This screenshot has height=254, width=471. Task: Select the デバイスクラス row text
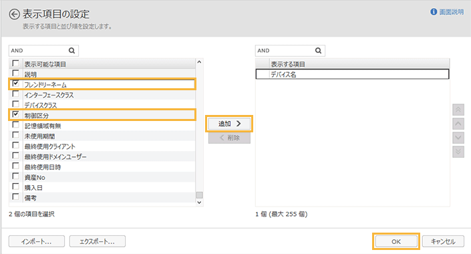pos(41,105)
